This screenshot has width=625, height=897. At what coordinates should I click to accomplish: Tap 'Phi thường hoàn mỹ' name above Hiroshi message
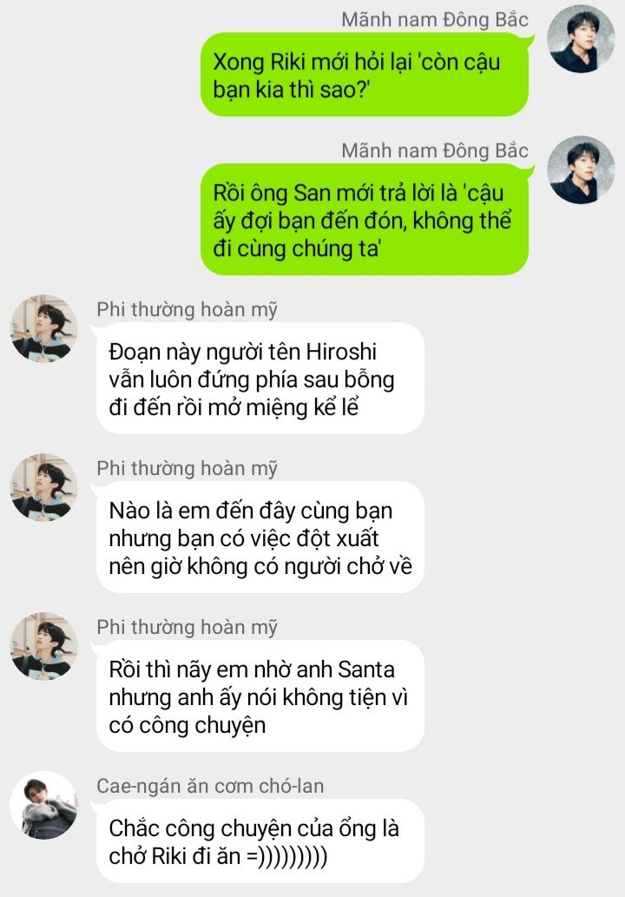click(187, 309)
